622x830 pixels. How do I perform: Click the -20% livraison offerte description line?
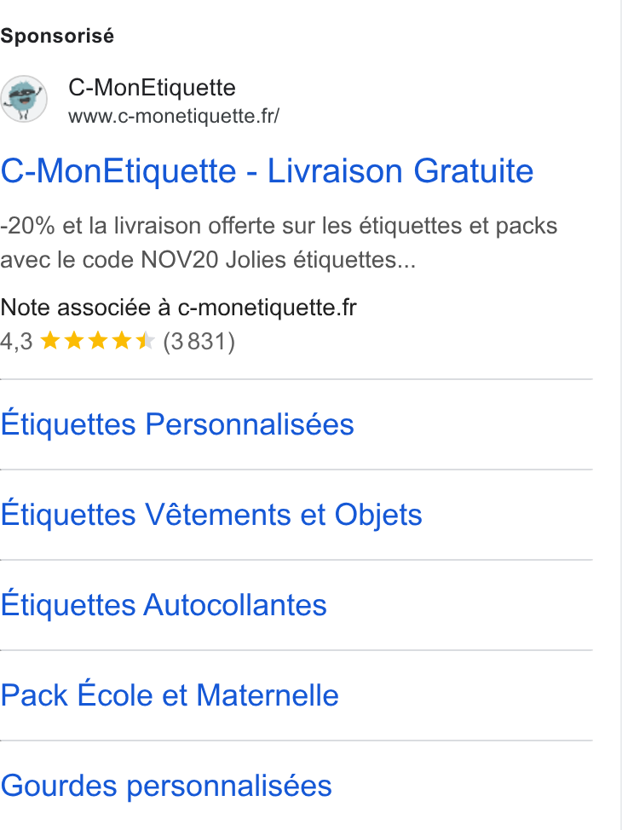pos(279,226)
